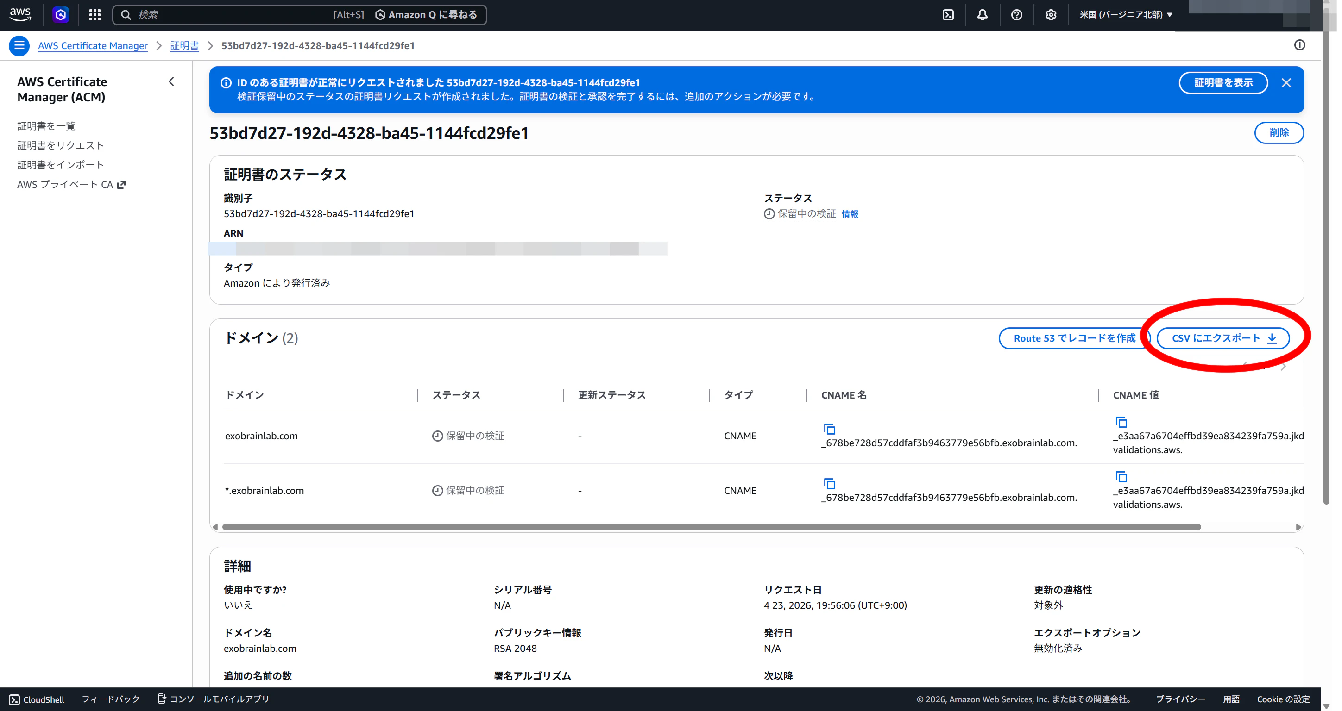Click CSV にエクスポート button
The image size is (1342, 711).
(x=1222, y=338)
